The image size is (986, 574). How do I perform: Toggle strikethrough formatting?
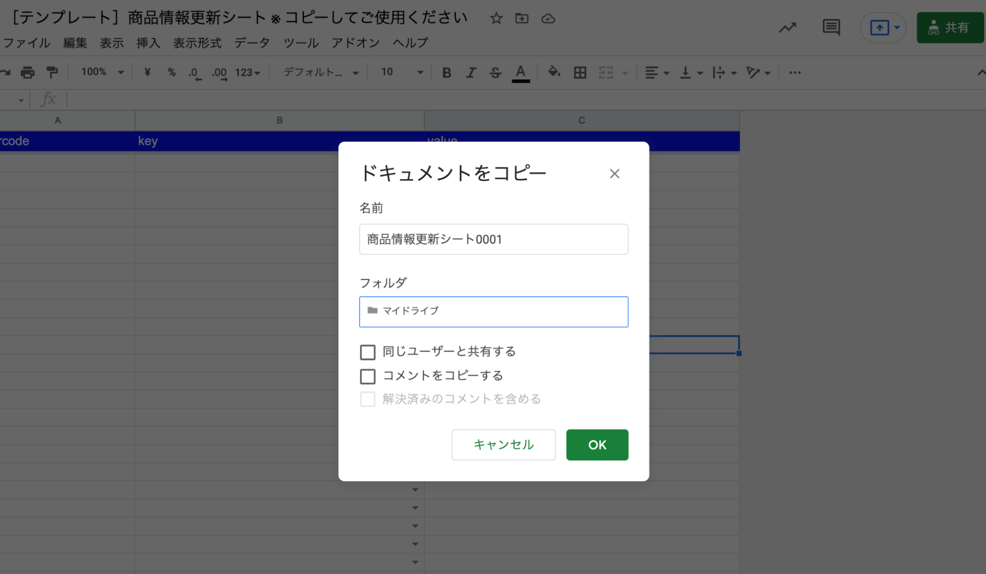495,72
